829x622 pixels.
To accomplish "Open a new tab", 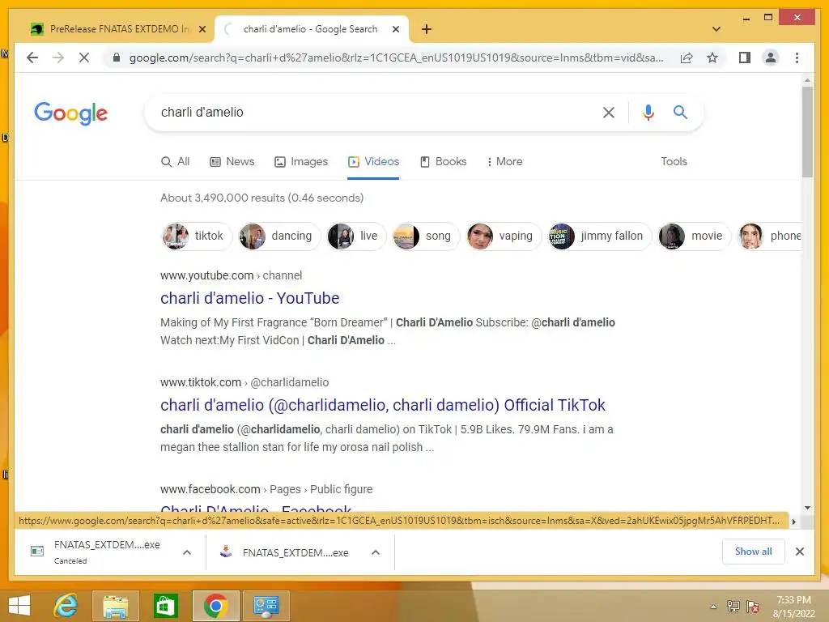I will tap(427, 29).
